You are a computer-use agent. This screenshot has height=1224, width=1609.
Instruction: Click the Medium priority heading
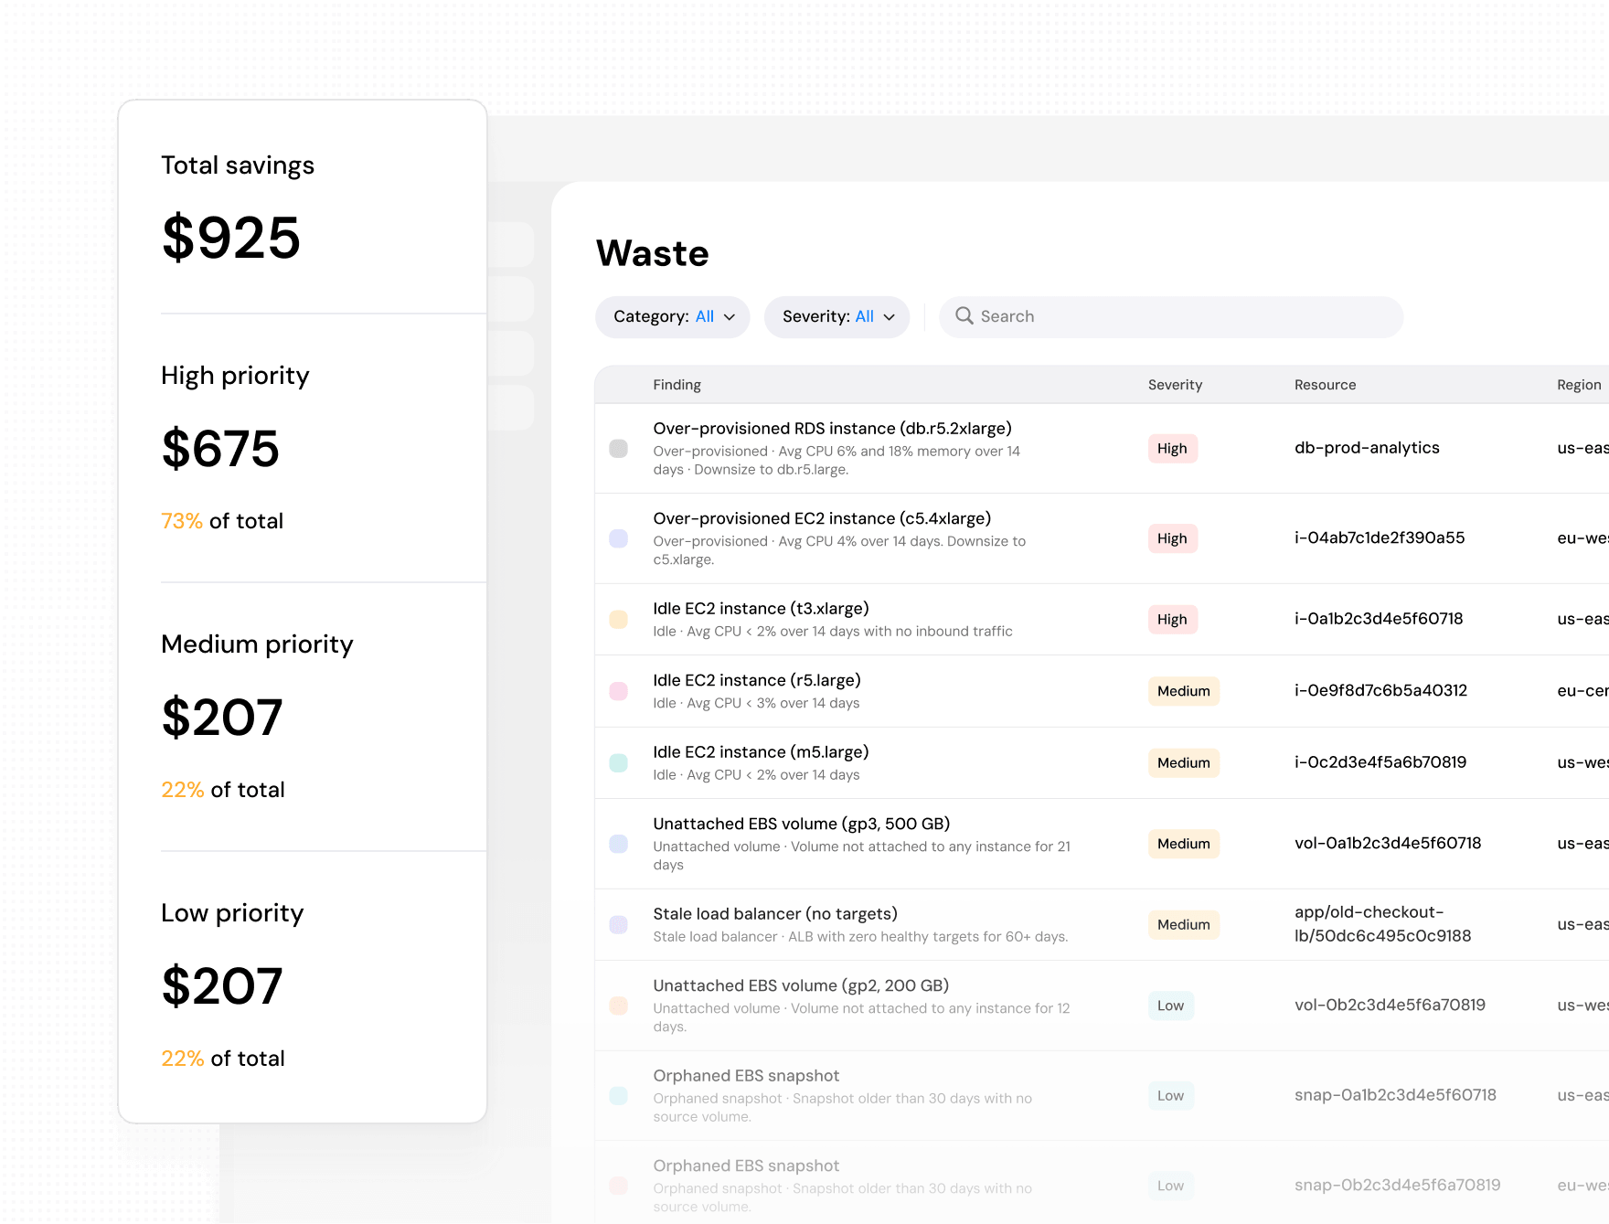click(x=257, y=644)
